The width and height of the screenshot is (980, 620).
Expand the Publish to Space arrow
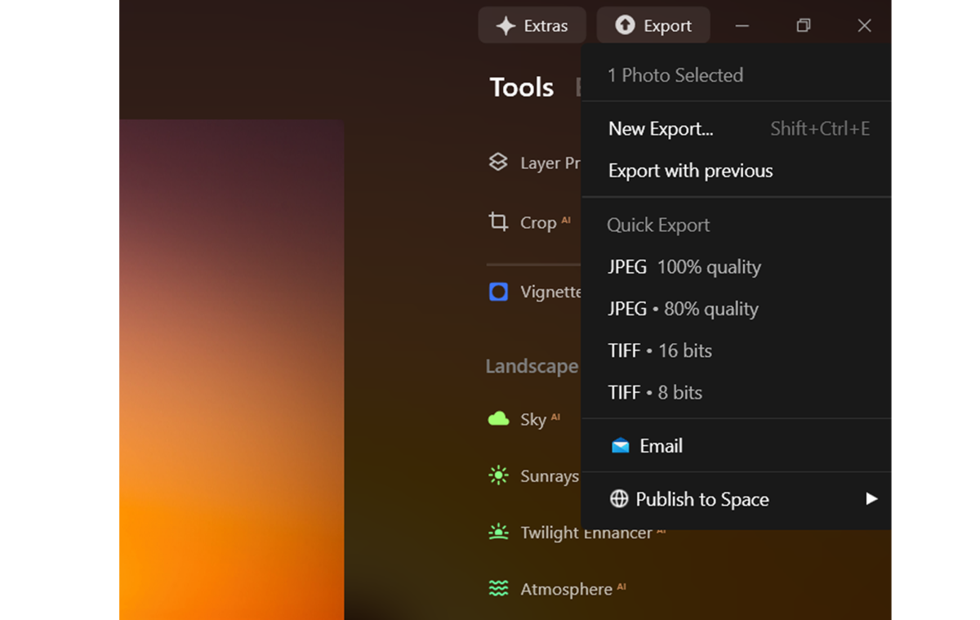tap(871, 498)
